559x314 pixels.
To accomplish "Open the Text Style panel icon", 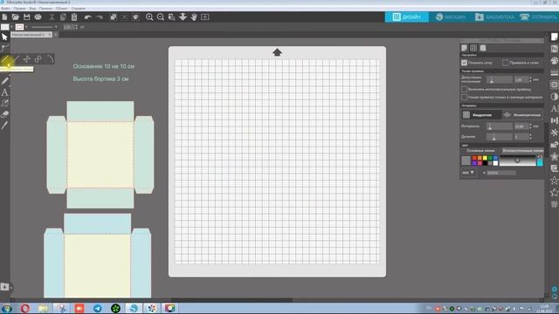I will (x=554, y=108).
